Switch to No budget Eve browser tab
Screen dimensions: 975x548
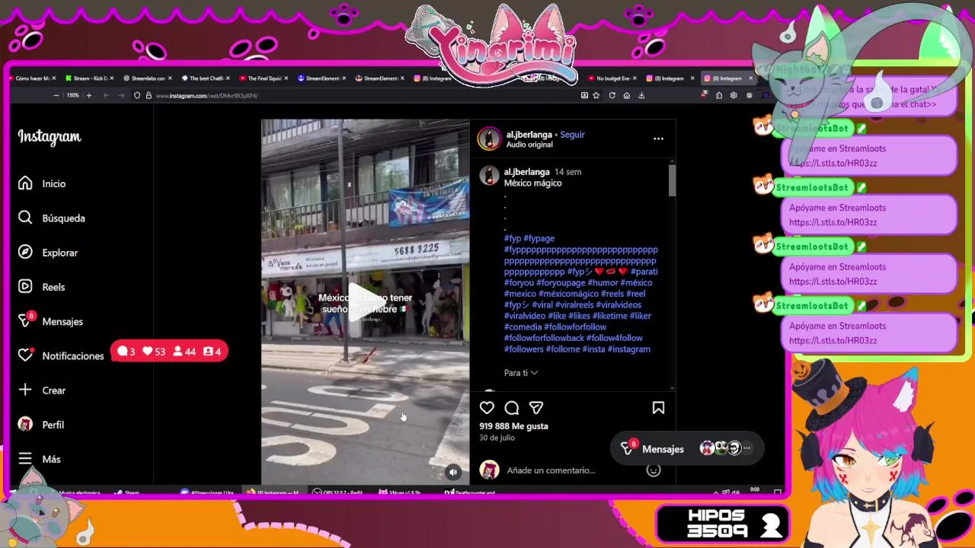click(x=612, y=78)
